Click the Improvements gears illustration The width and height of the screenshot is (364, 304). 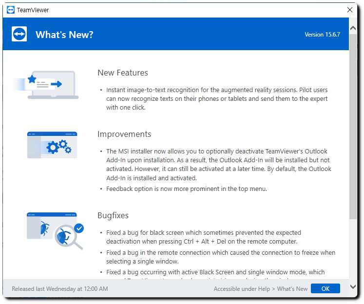(x=52, y=145)
